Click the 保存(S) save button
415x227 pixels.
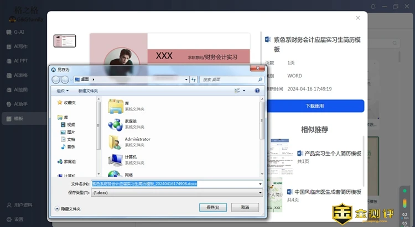pos(212,208)
